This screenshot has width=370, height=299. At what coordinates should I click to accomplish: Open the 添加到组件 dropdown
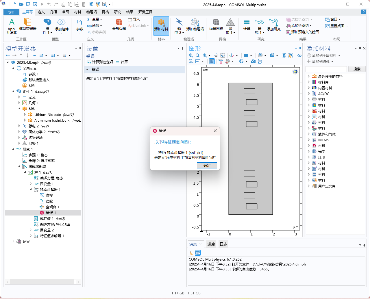[320, 62]
